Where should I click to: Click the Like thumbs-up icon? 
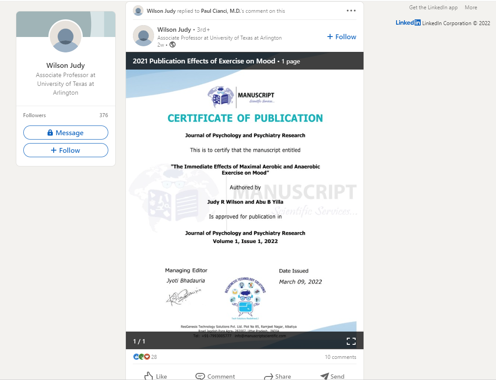[149, 376]
